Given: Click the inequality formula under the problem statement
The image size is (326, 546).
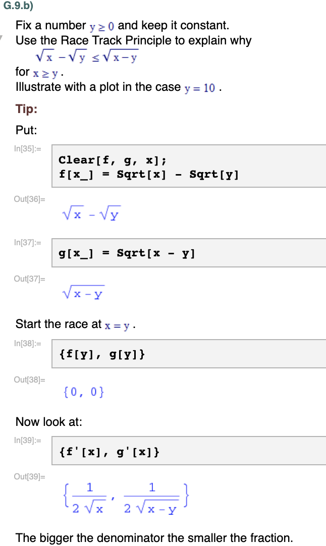Looking at the screenshot, I should [x=87, y=56].
